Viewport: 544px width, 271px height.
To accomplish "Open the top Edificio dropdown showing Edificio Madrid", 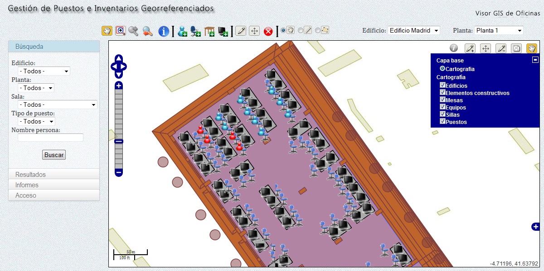I will tap(414, 30).
